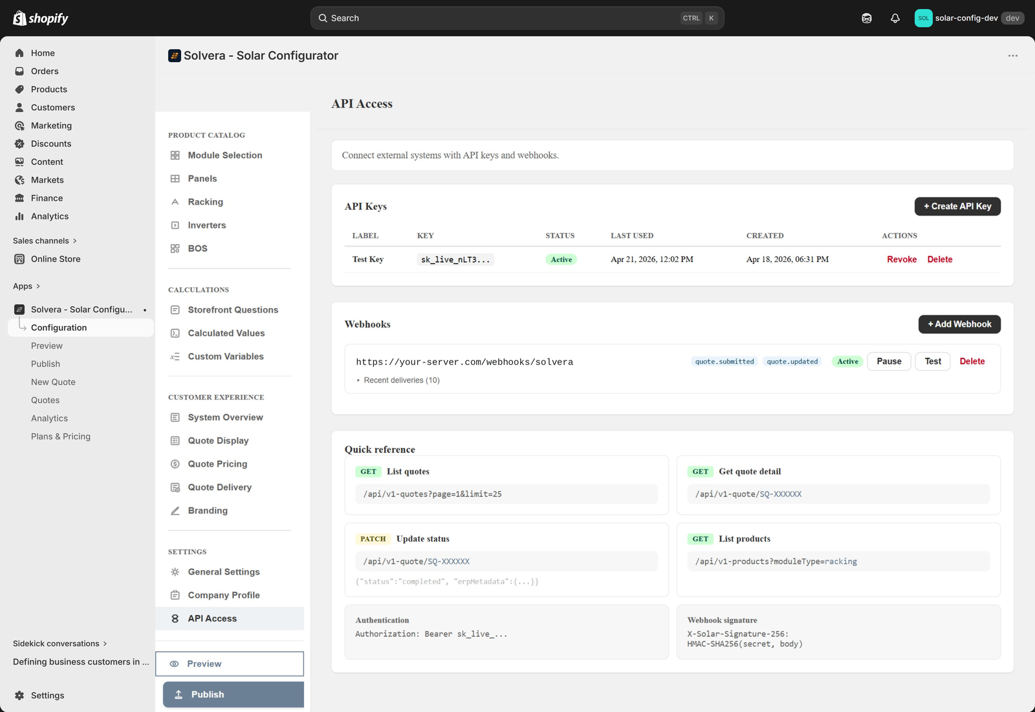Click the Calculated Values icon

point(175,333)
